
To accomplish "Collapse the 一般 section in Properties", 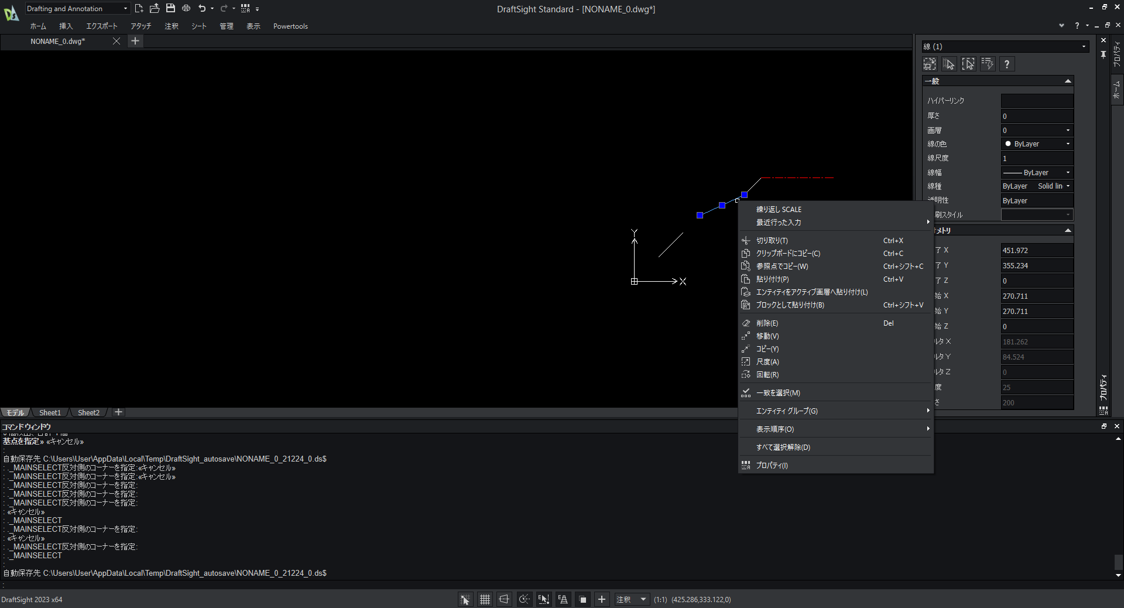I will [x=1068, y=81].
